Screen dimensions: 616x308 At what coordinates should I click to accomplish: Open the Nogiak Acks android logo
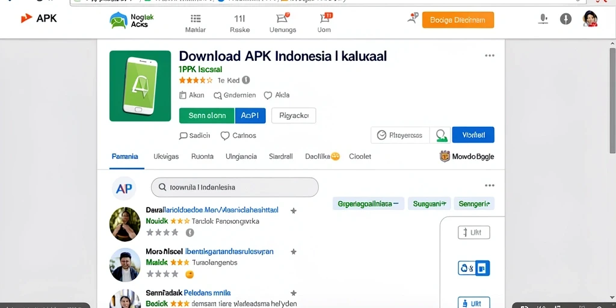119,20
